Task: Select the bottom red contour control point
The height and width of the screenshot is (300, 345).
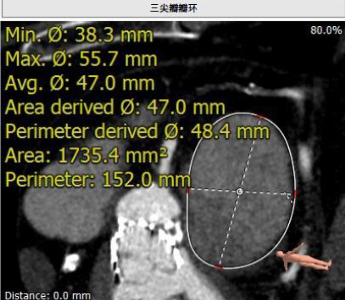Action: click(219, 267)
